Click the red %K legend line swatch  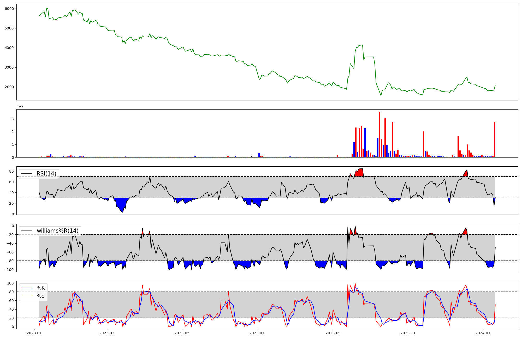tap(27, 288)
